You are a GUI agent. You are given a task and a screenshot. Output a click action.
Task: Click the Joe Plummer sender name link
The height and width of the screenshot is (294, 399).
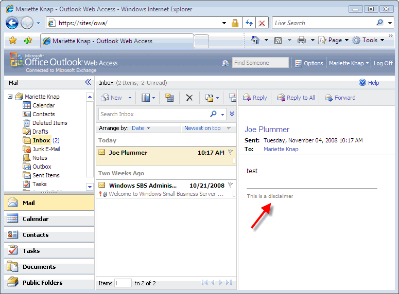(x=267, y=130)
